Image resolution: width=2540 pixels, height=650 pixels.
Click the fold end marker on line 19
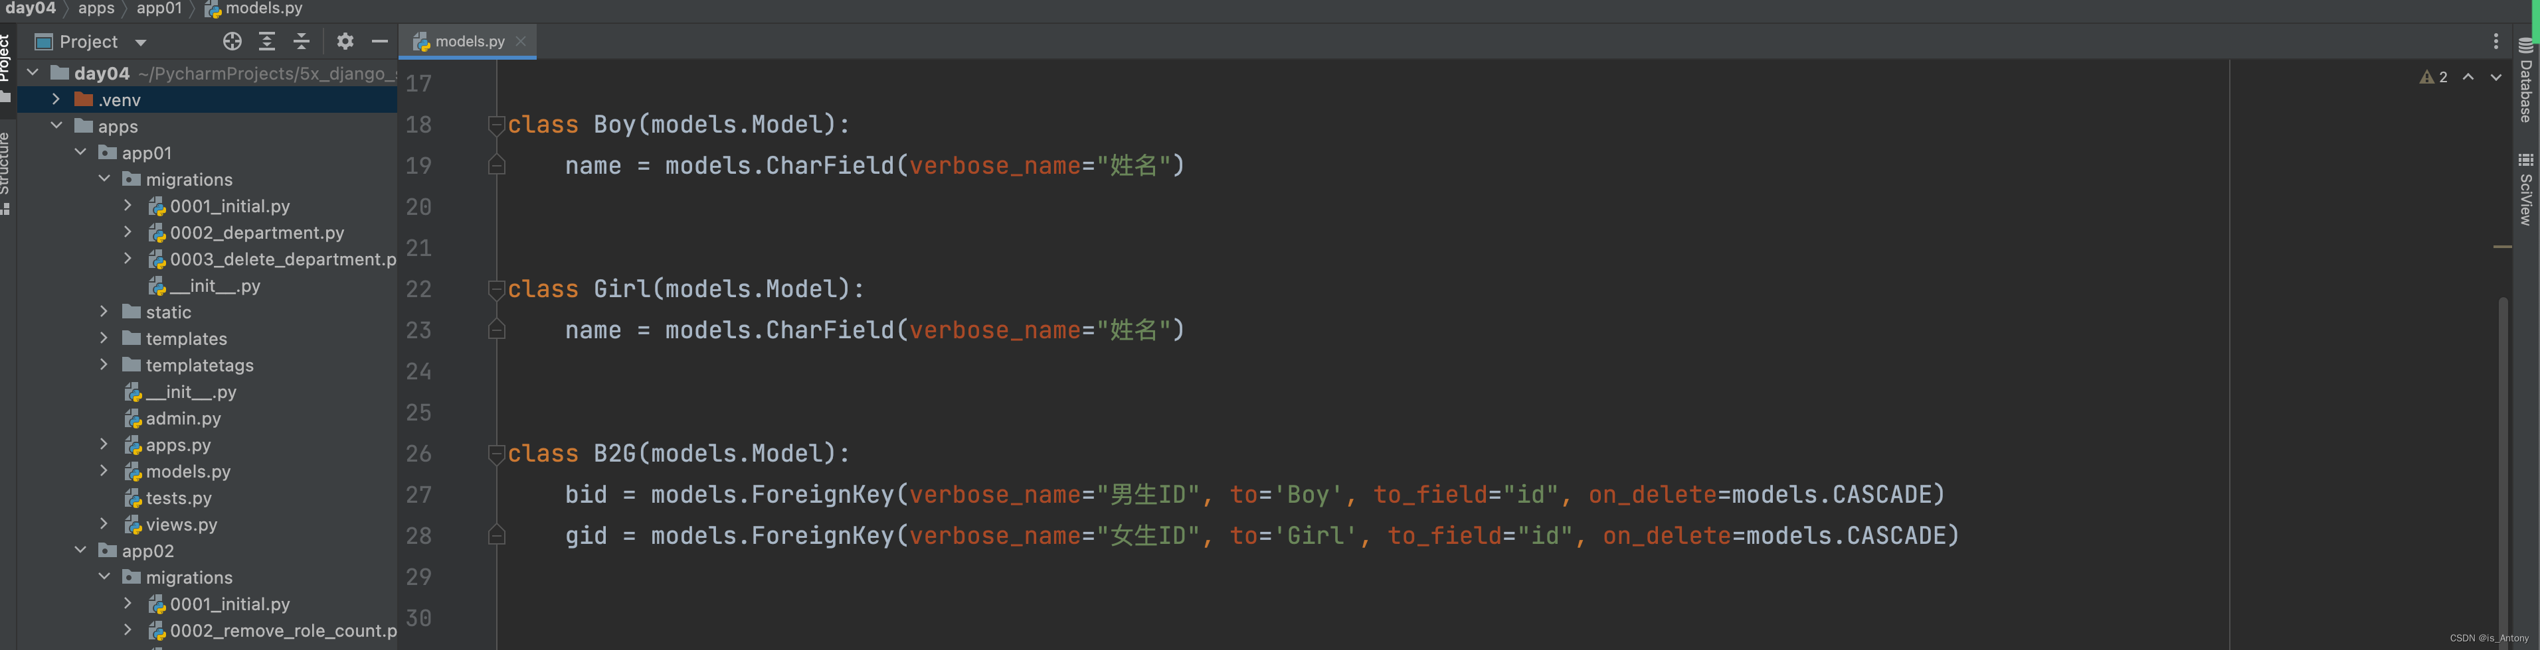[x=497, y=165]
